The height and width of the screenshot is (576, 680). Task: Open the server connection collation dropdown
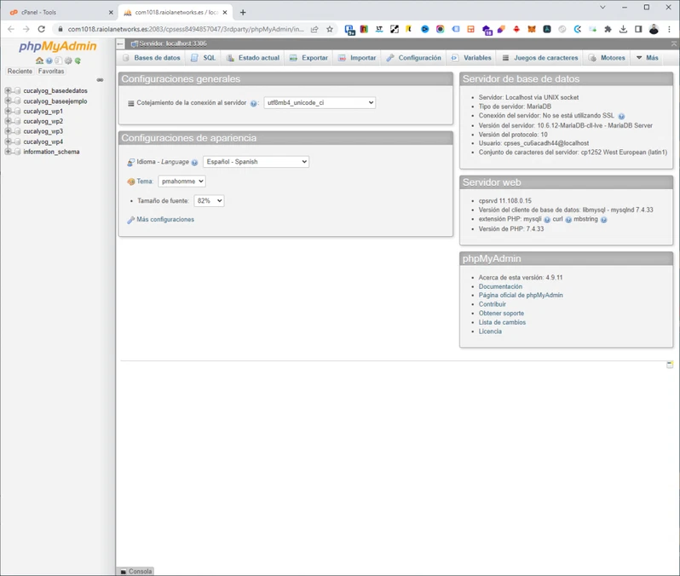(x=320, y=102)
